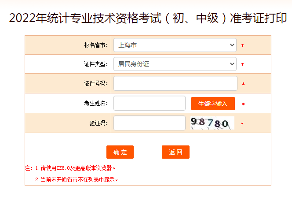Select the 验证码 entry field

coord(149,123)
